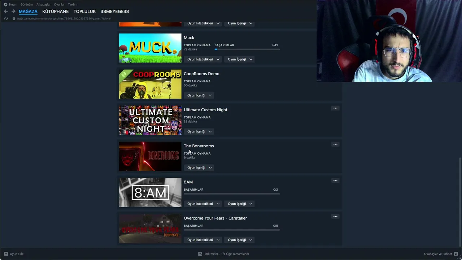462x260 pixels.
Task: Expand Oyun İçeriği for Ultimate Custom Night
Action: tap(200, 131)
